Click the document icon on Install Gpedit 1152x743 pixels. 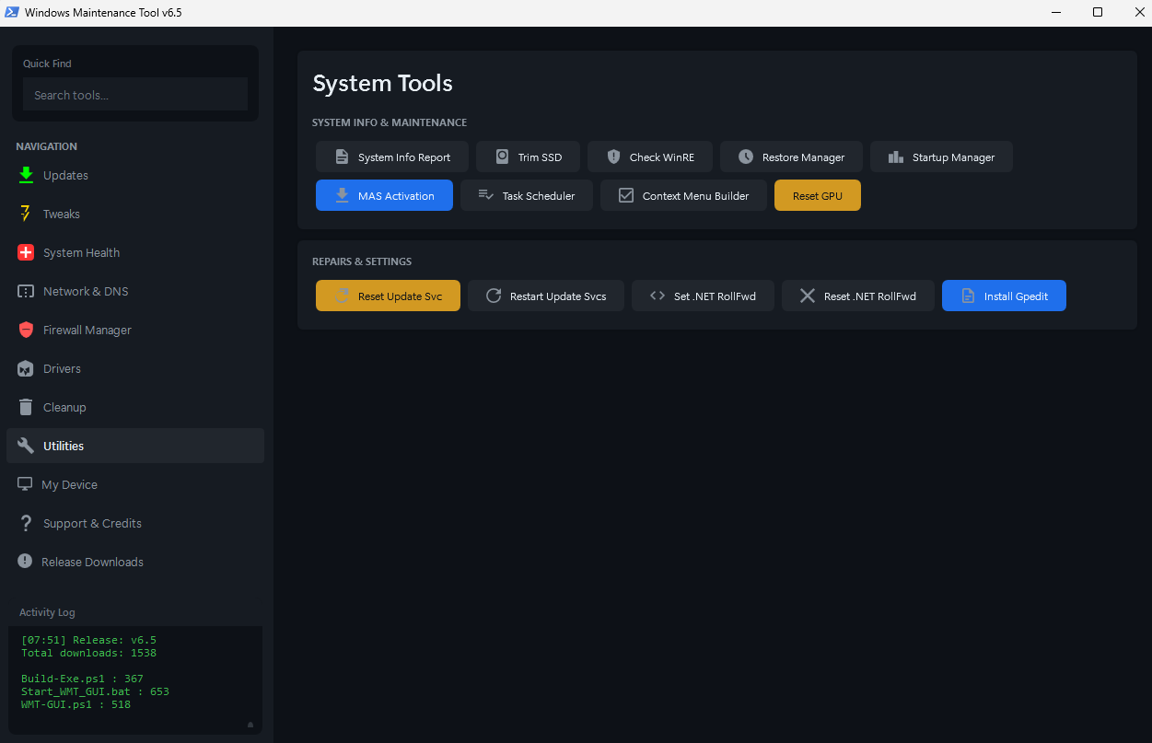pyautogui.click(x=968, y=296)
